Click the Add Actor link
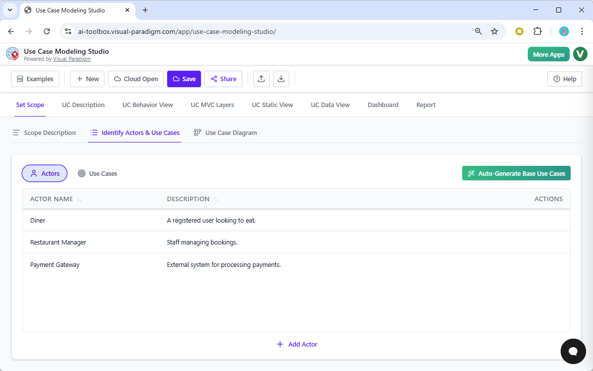593x371 pixels. tap(297, 344)
